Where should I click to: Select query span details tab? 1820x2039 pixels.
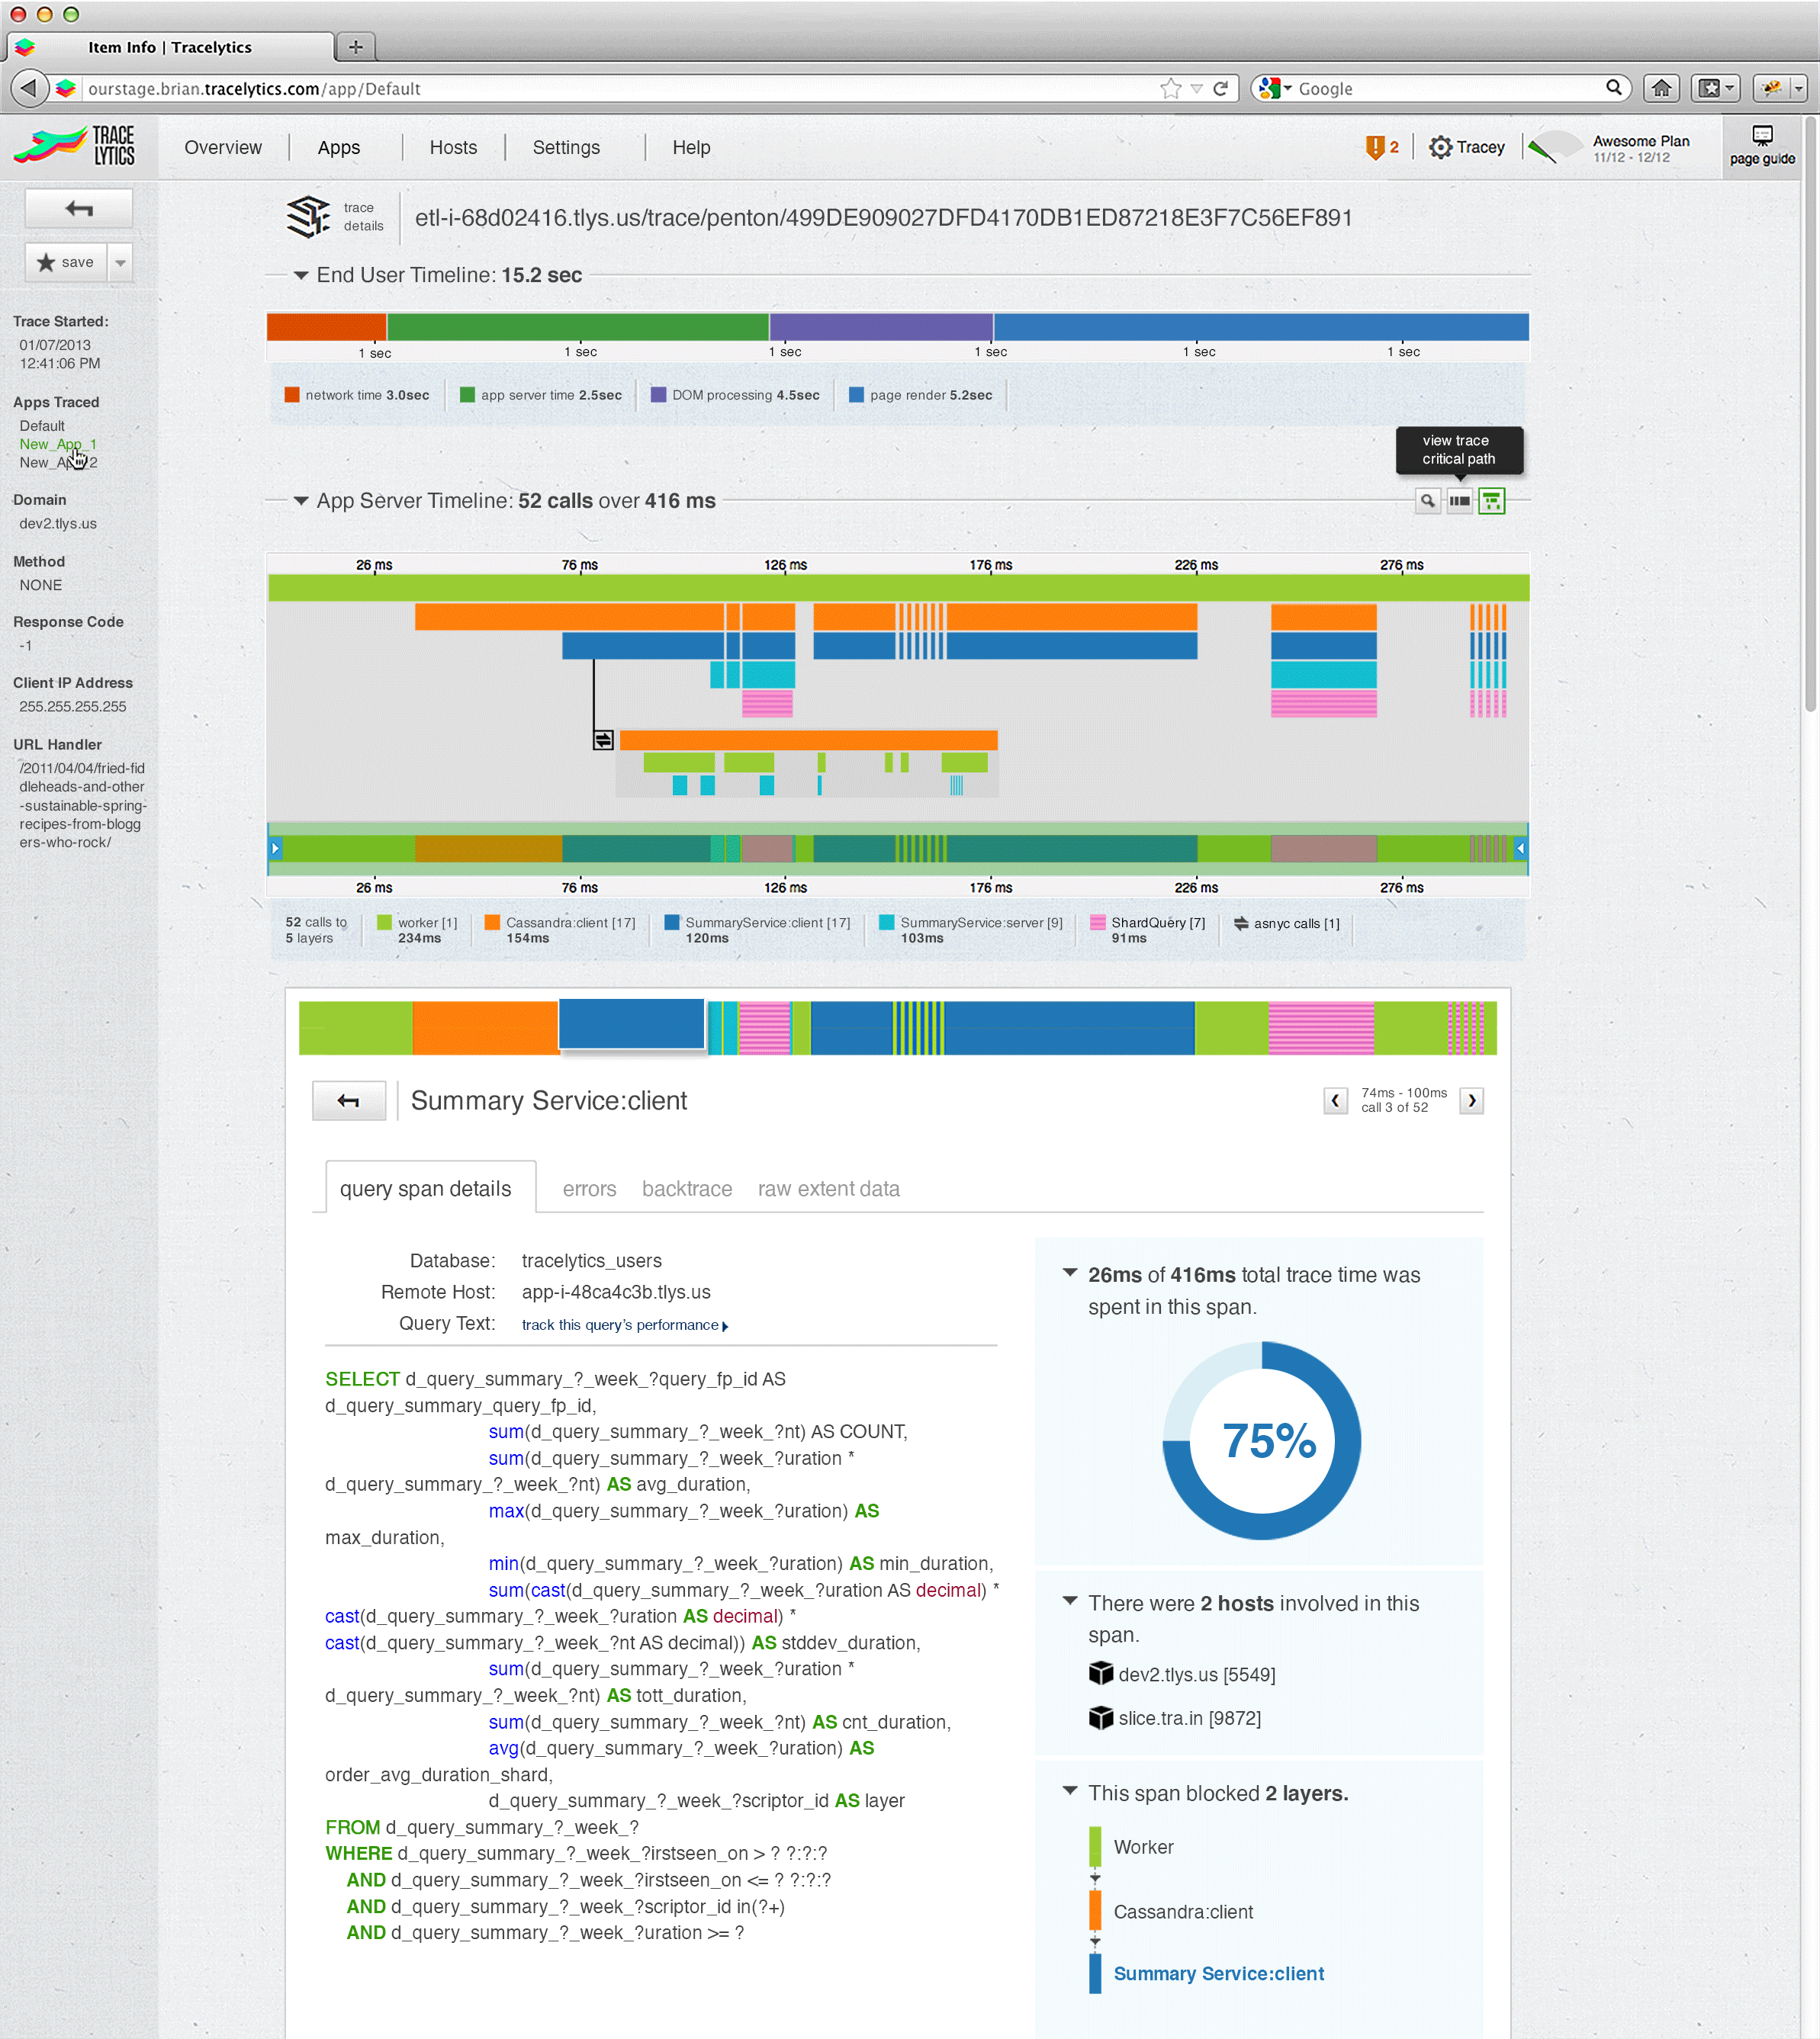coord(430,1186)
